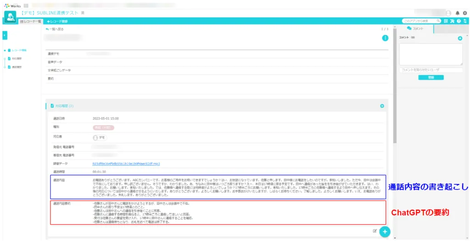Open the レコード登録 tab
470x241 pixels.
coord(57,22)
